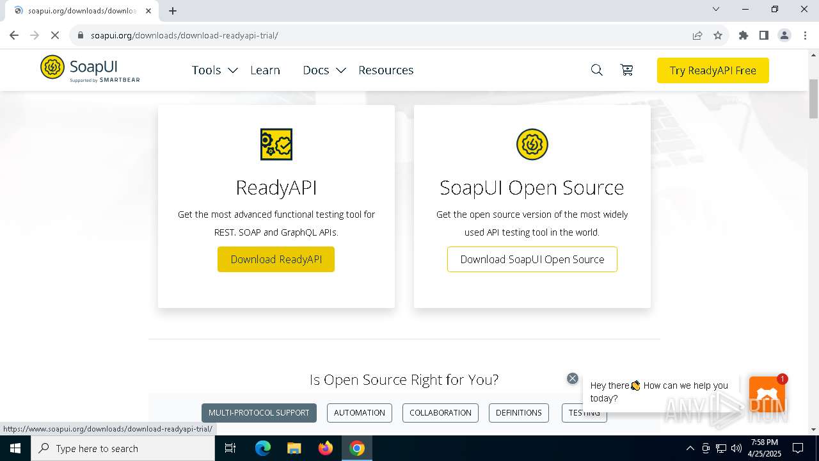Open the Chrome profile avatar
Screen dimensions: 819x461
784,35
